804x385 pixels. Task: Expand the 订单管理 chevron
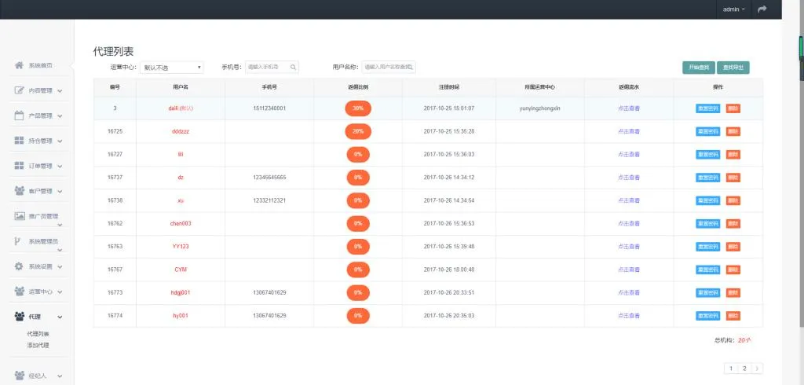pyautogui.click(x=60, y=167)
